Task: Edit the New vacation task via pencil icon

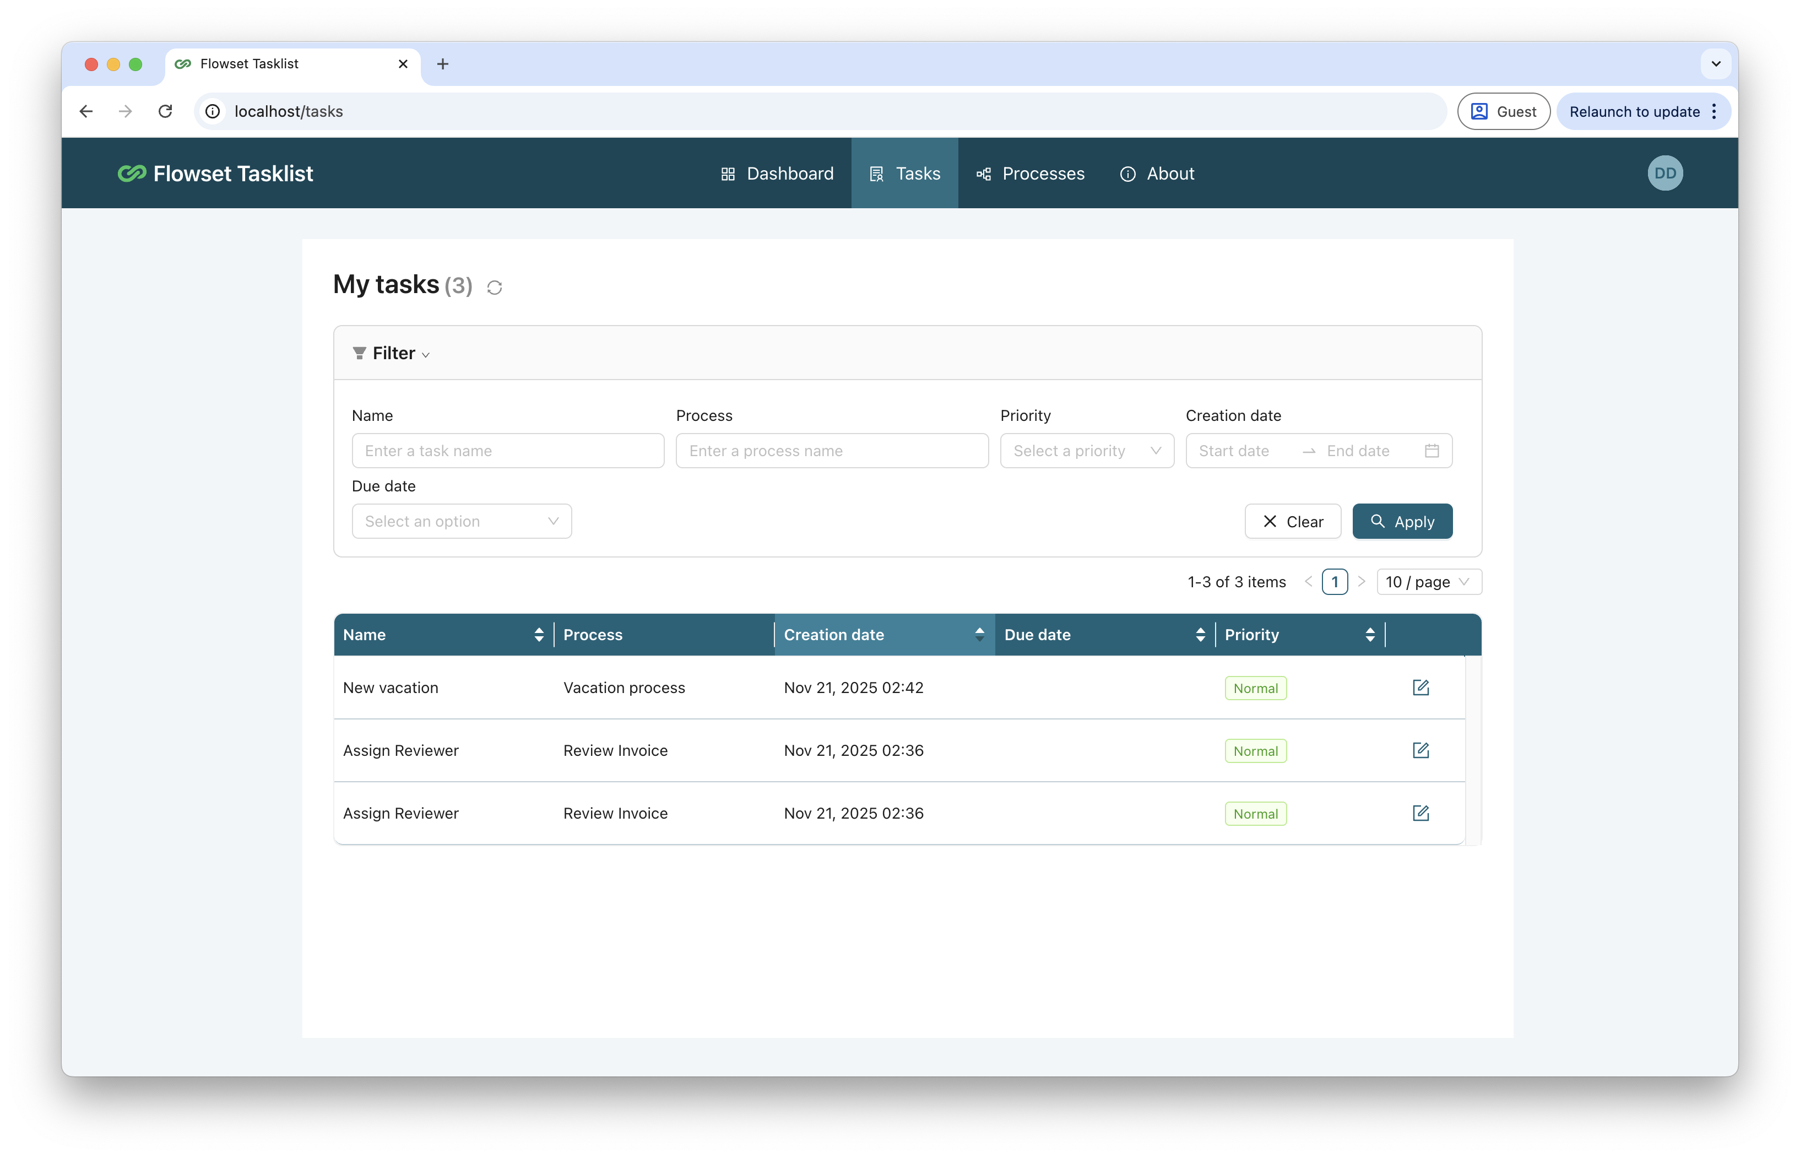Action: tap(1421, 686)
